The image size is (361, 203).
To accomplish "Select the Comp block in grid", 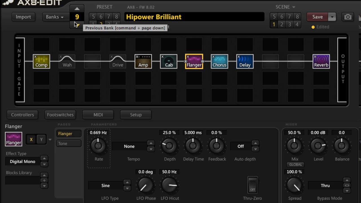I will [41, 61].
